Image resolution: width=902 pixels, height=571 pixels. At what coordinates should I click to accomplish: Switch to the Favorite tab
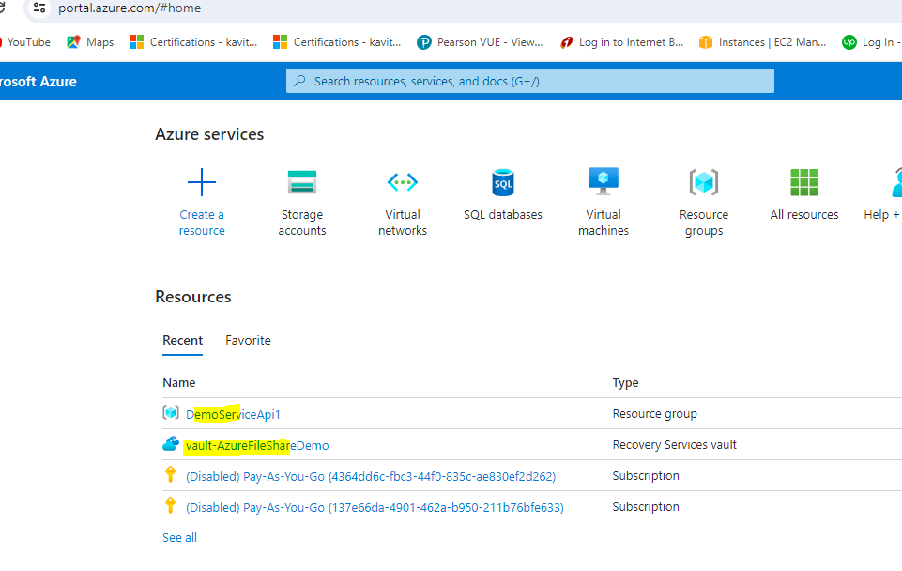[248, 340]
